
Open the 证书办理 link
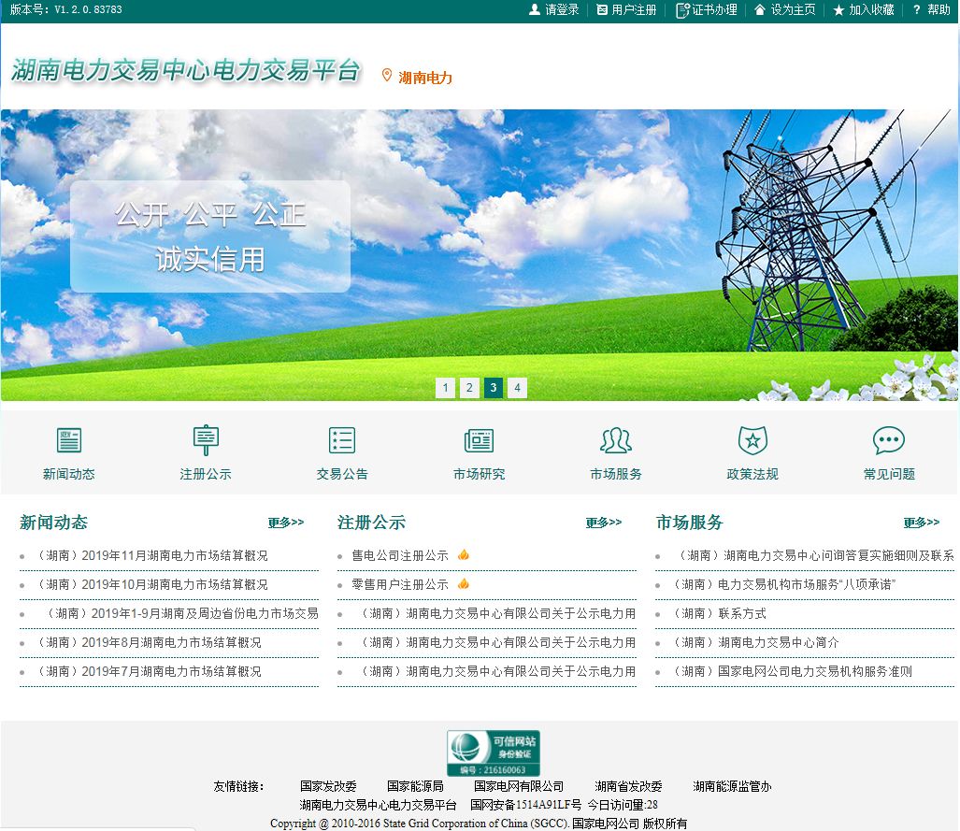click(x=714, y=9)
